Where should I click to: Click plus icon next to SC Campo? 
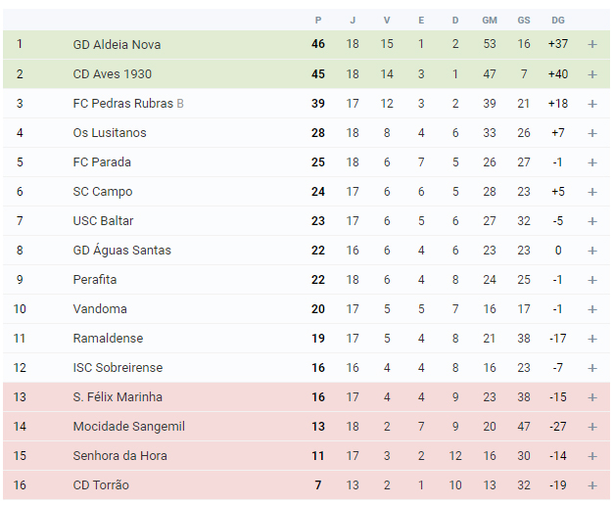click(591, 192)
